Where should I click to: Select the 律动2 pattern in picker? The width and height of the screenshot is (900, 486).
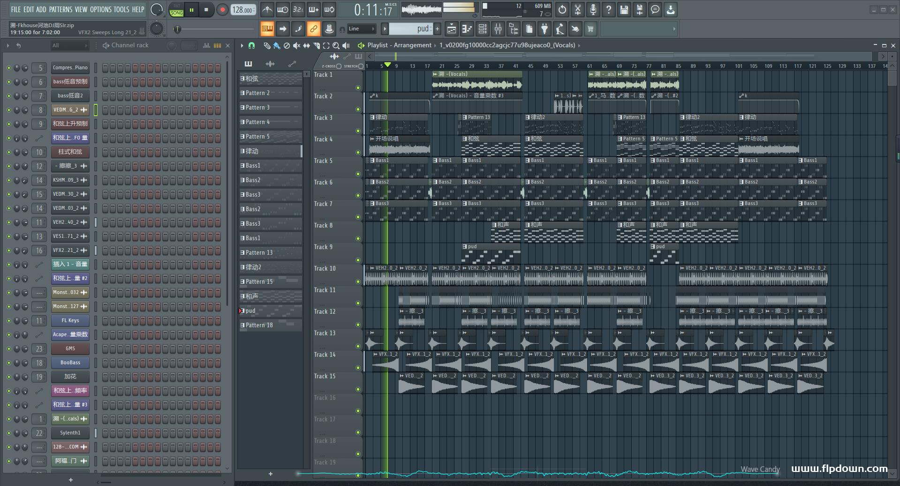270,267
